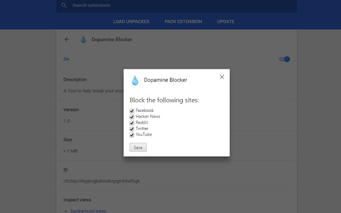This screenshot has height=213, width=341.
Task: Click the Update button
Action: (x=225, y=22)
